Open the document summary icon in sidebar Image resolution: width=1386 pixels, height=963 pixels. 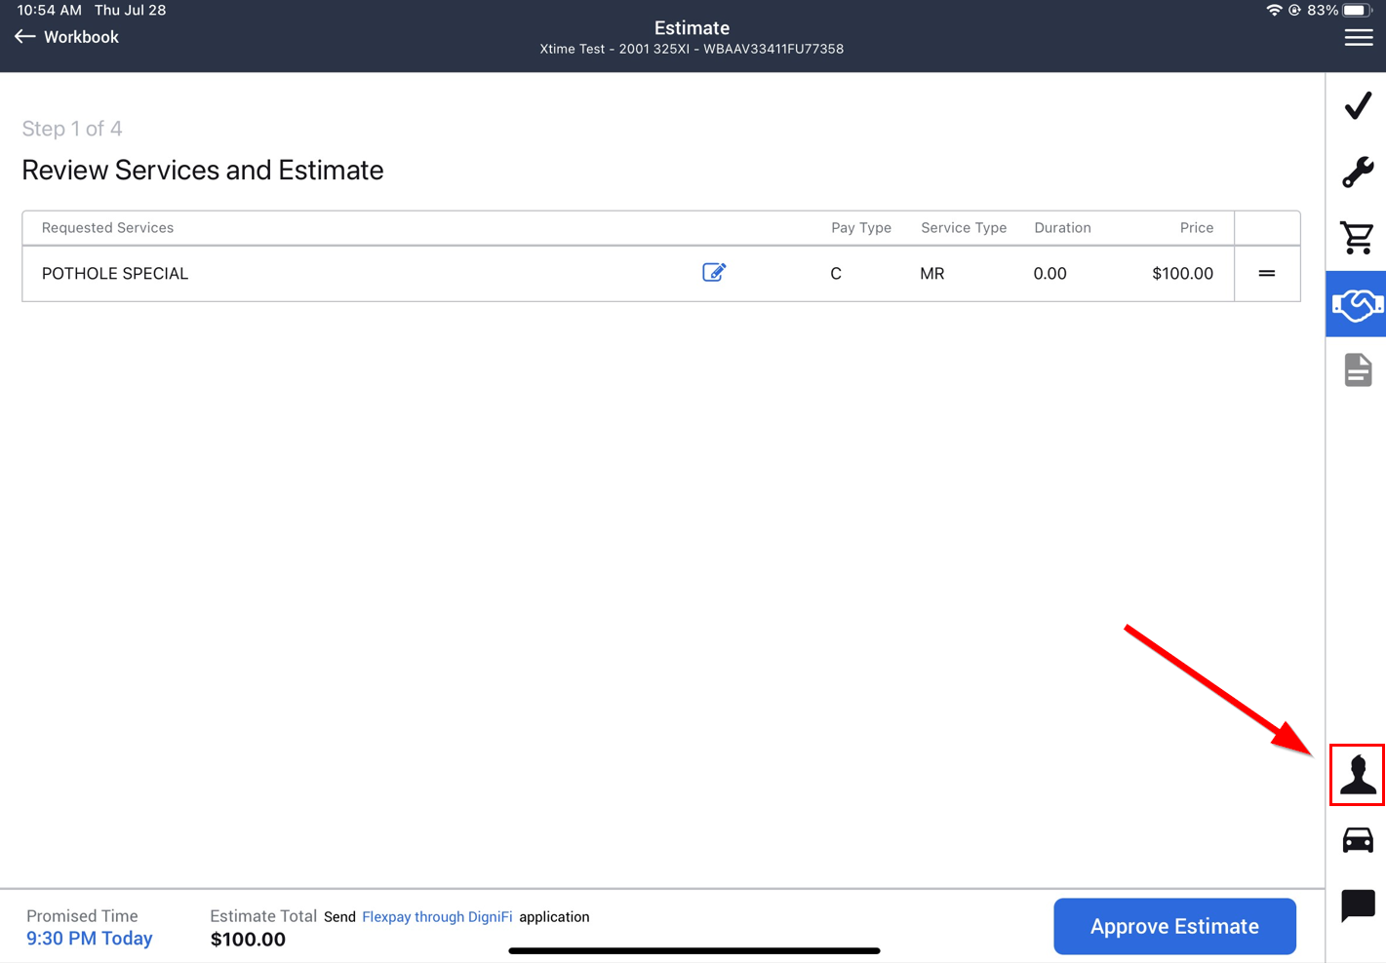pos(1358,369)
